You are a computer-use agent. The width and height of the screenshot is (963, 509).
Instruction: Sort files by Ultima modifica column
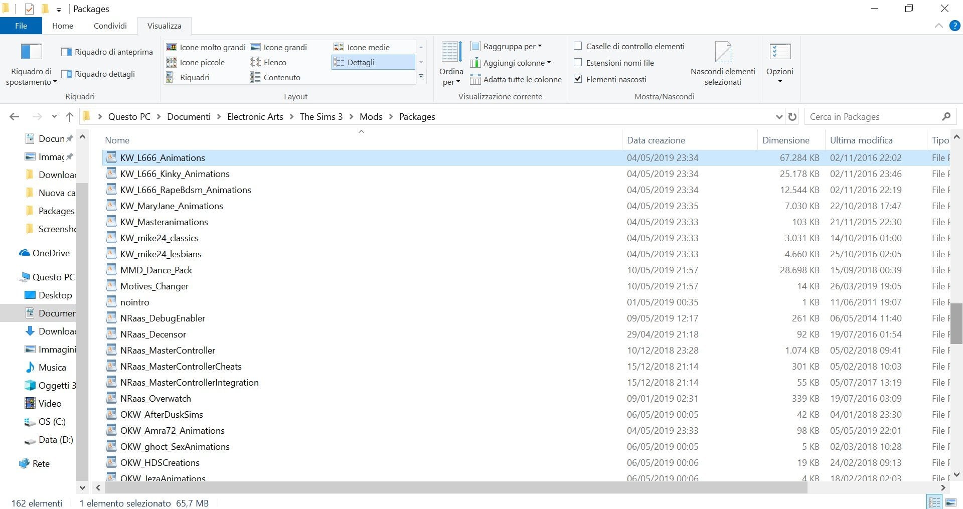coord(876,140)
